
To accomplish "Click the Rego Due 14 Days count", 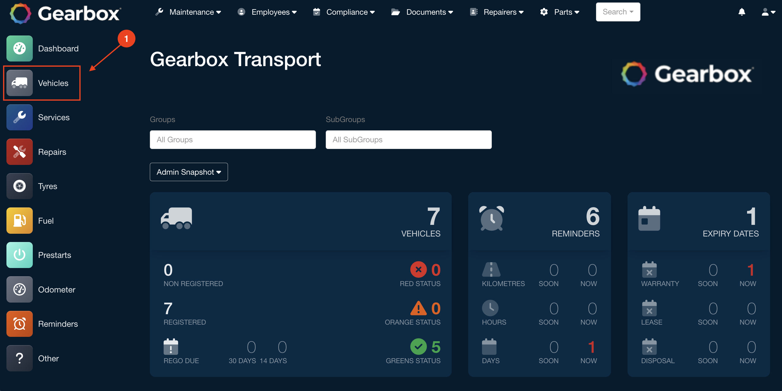I will coord(282,347).
